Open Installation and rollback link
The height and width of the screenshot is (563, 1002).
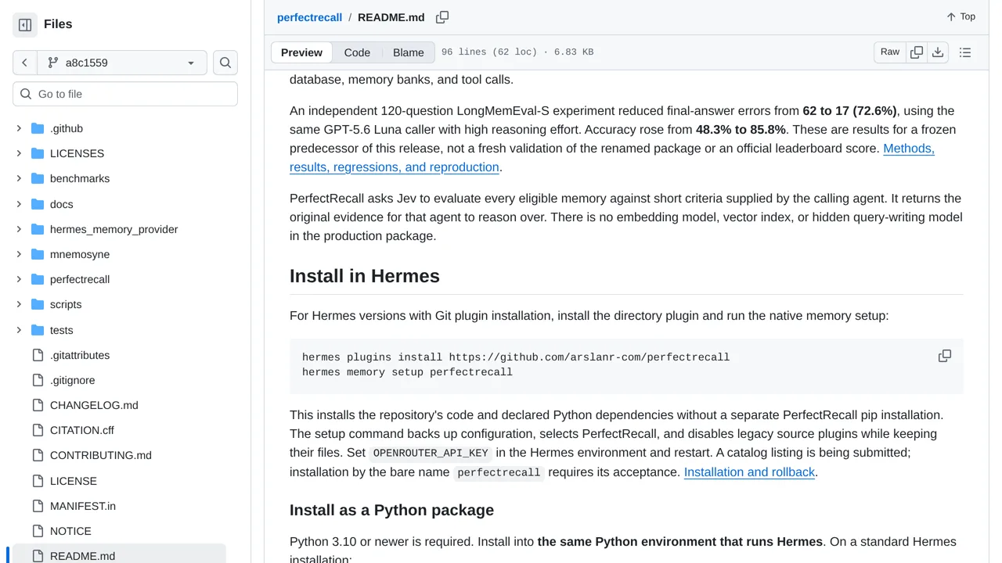749,472
